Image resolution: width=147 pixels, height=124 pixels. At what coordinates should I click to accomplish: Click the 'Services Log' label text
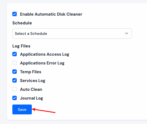33,81
